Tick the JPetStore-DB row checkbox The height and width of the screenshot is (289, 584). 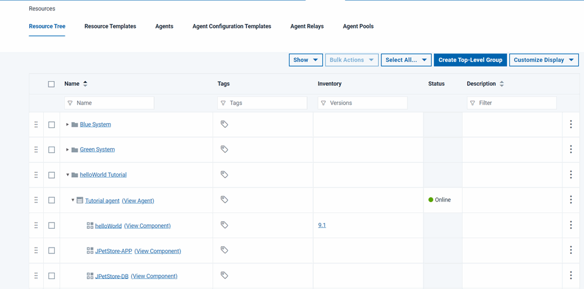pos(51,276)
